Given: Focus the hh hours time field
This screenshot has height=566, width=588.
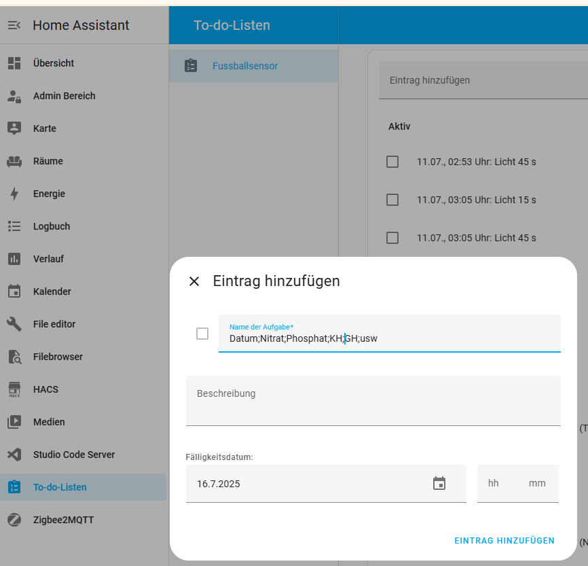Looking at the screenshot, I should [x=494, y=484].
